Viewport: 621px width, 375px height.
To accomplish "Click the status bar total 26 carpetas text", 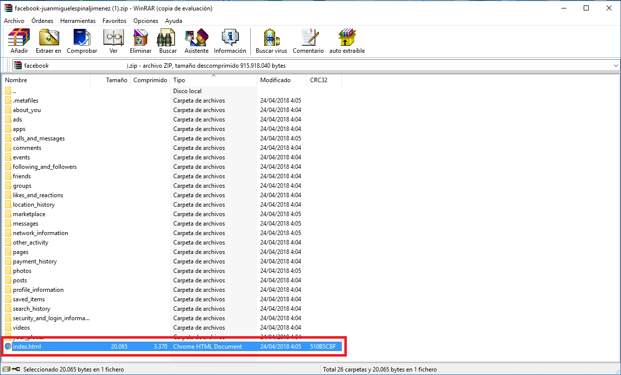I will [x=380, y=370].
